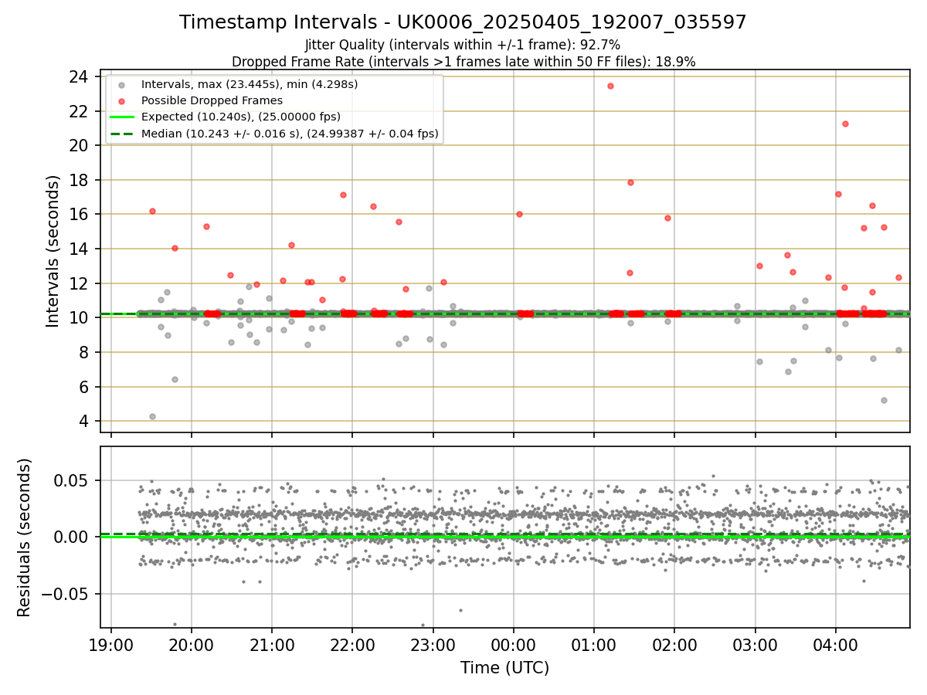The image size is (927, 695).
Task: Click the 'Intervals (seconds)' y-axis label
Action: click(x=53, y=251)
